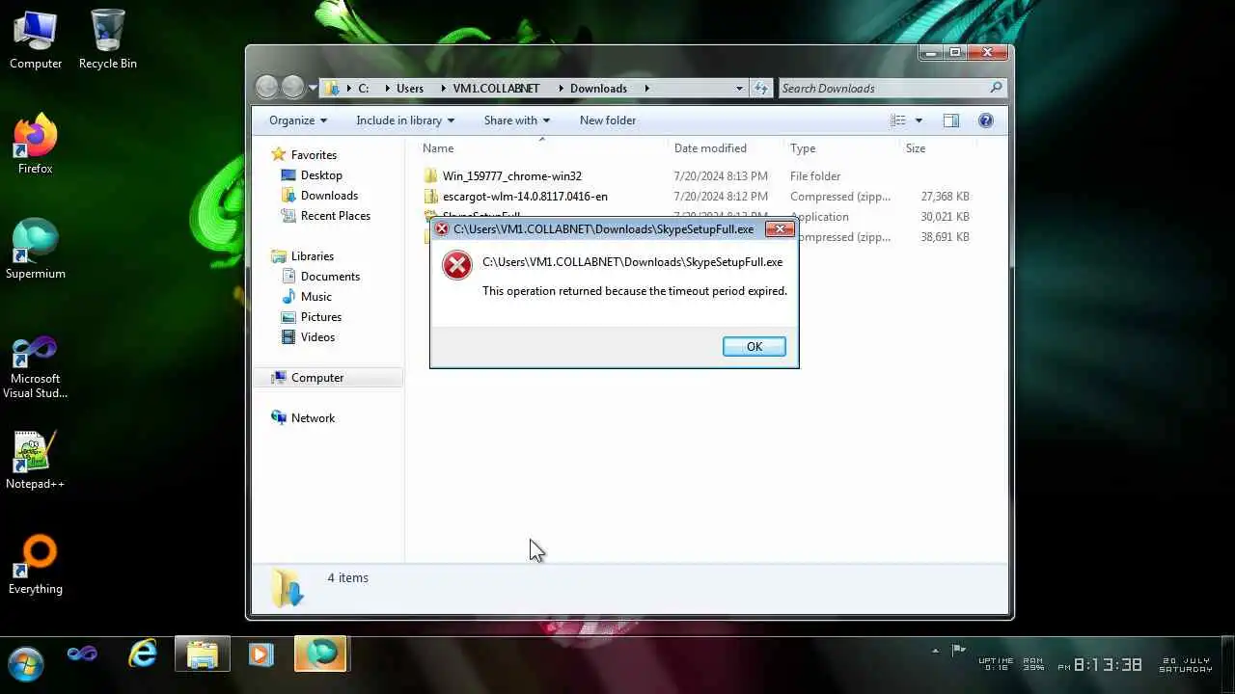The height and width of the screenshot is (694, 1235).
Task: Click OK in the error dialog
Action: coord(754,347)
